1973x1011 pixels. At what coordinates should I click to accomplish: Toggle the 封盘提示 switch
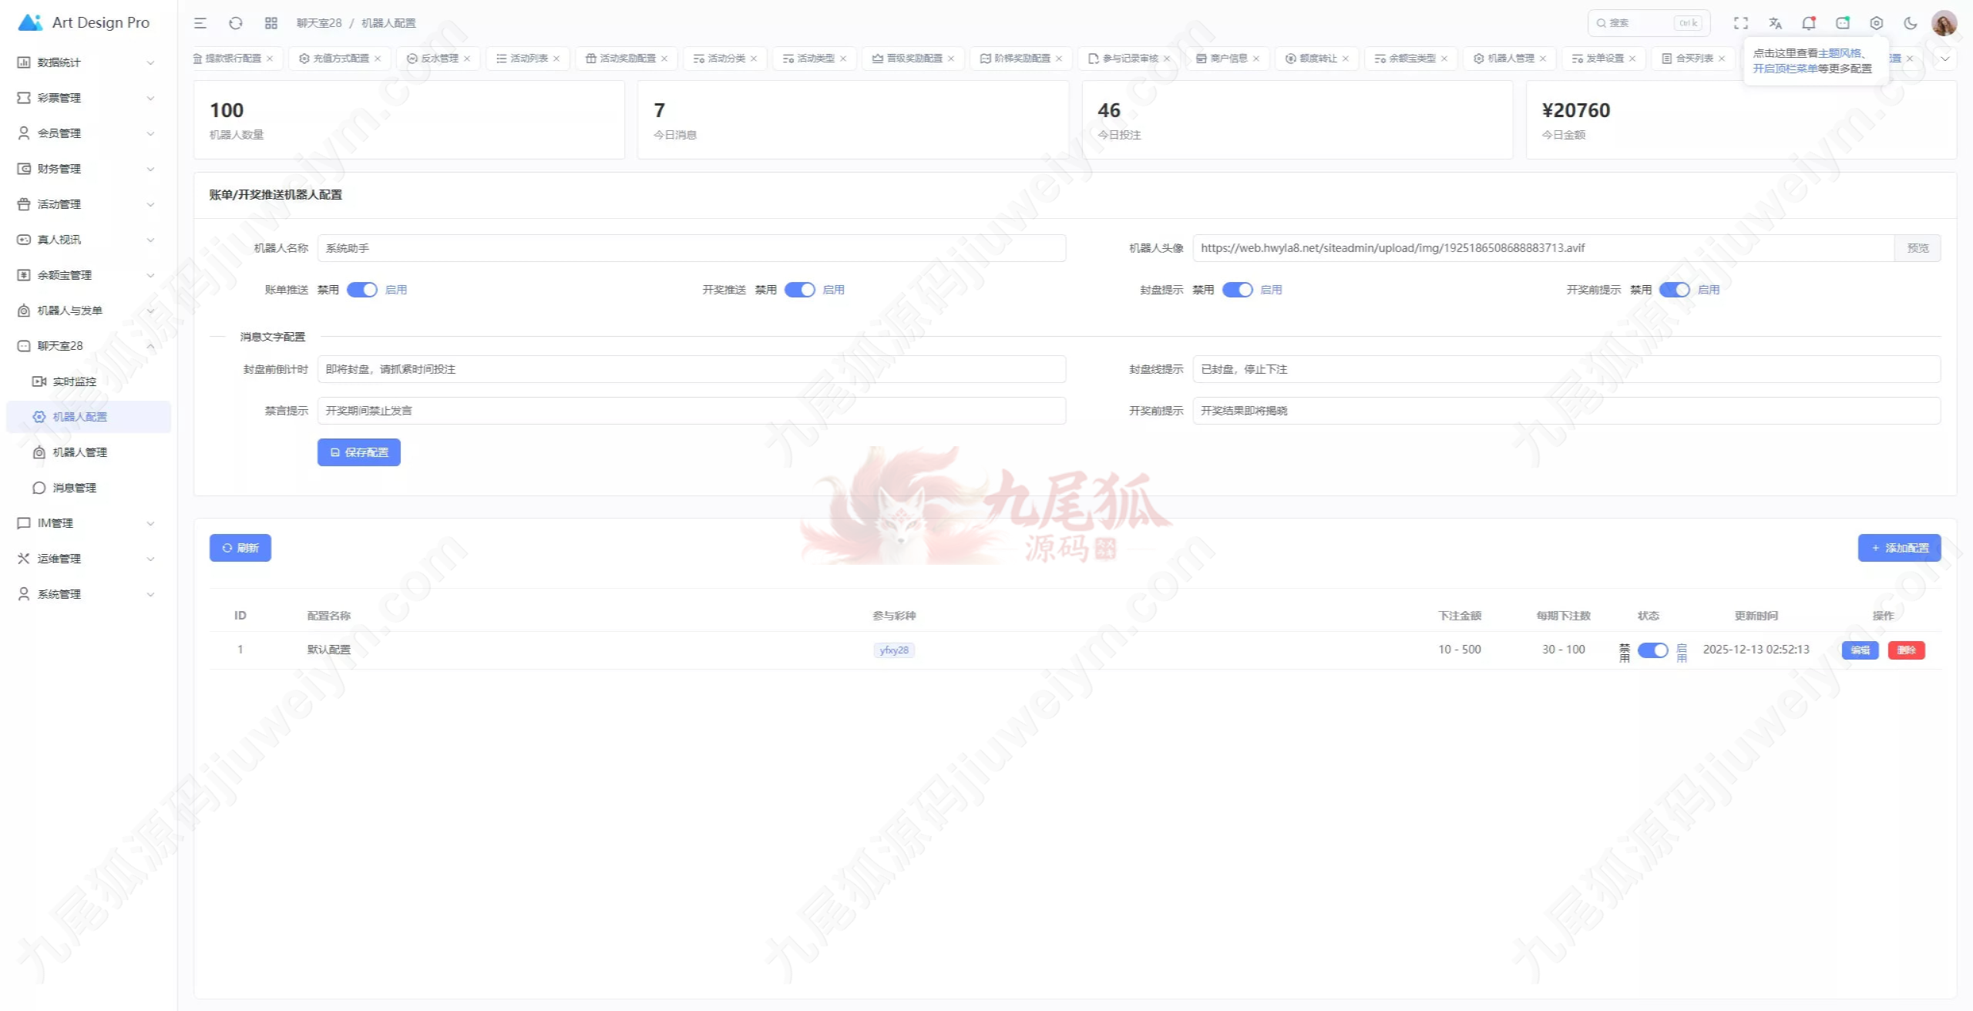(x=1237, y=290)
